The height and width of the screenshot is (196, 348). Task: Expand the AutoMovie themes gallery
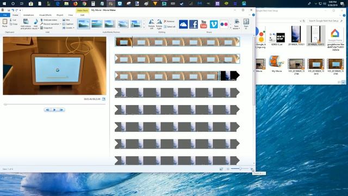(x=144, y=28)
